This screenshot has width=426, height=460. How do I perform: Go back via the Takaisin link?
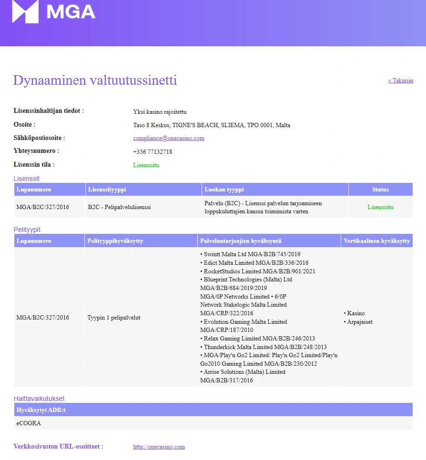pos(400,80)
